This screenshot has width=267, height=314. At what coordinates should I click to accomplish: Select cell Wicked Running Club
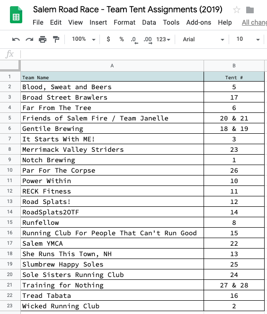[112, 306]
